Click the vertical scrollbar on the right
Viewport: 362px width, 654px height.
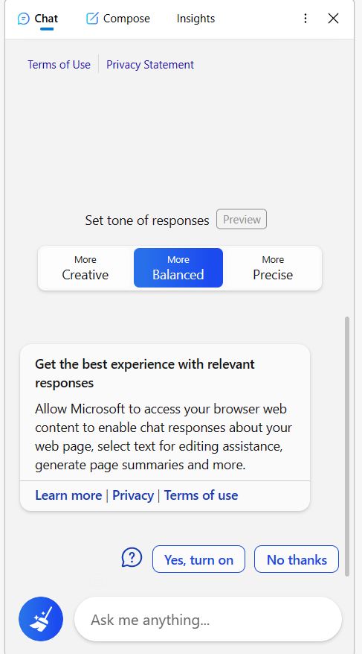click(347, 446)
